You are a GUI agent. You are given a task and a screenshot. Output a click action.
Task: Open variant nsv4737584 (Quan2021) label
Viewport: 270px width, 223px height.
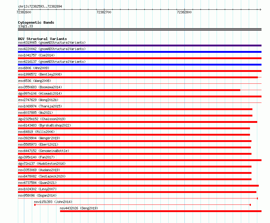tap(37, 183)
